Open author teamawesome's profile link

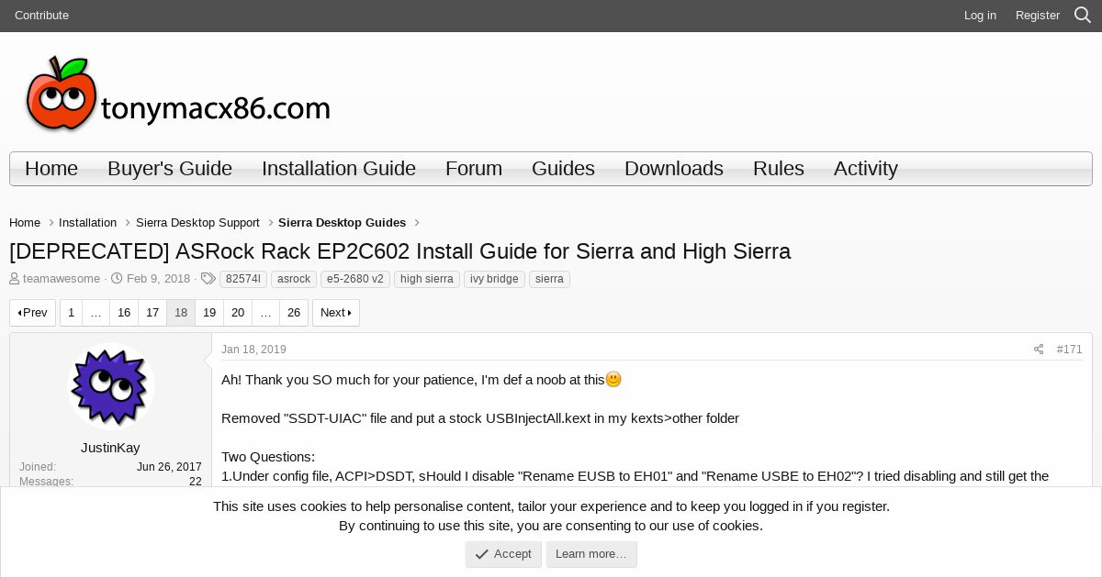click(x=62, y=279)
